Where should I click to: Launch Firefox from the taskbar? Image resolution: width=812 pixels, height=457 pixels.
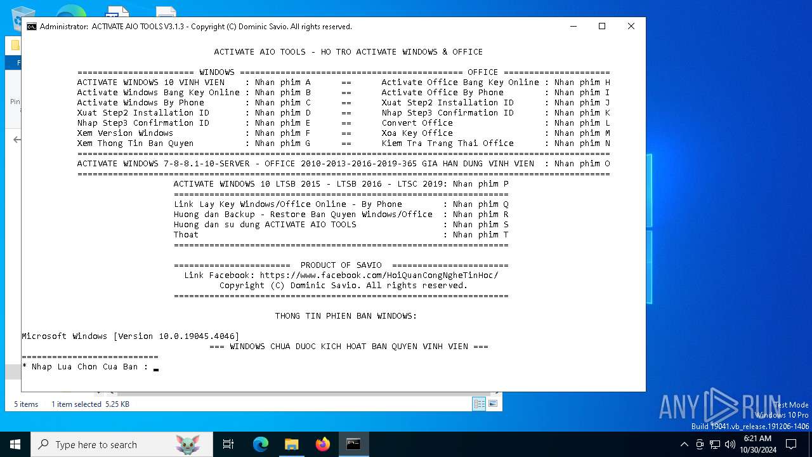(x=323, y=444)
